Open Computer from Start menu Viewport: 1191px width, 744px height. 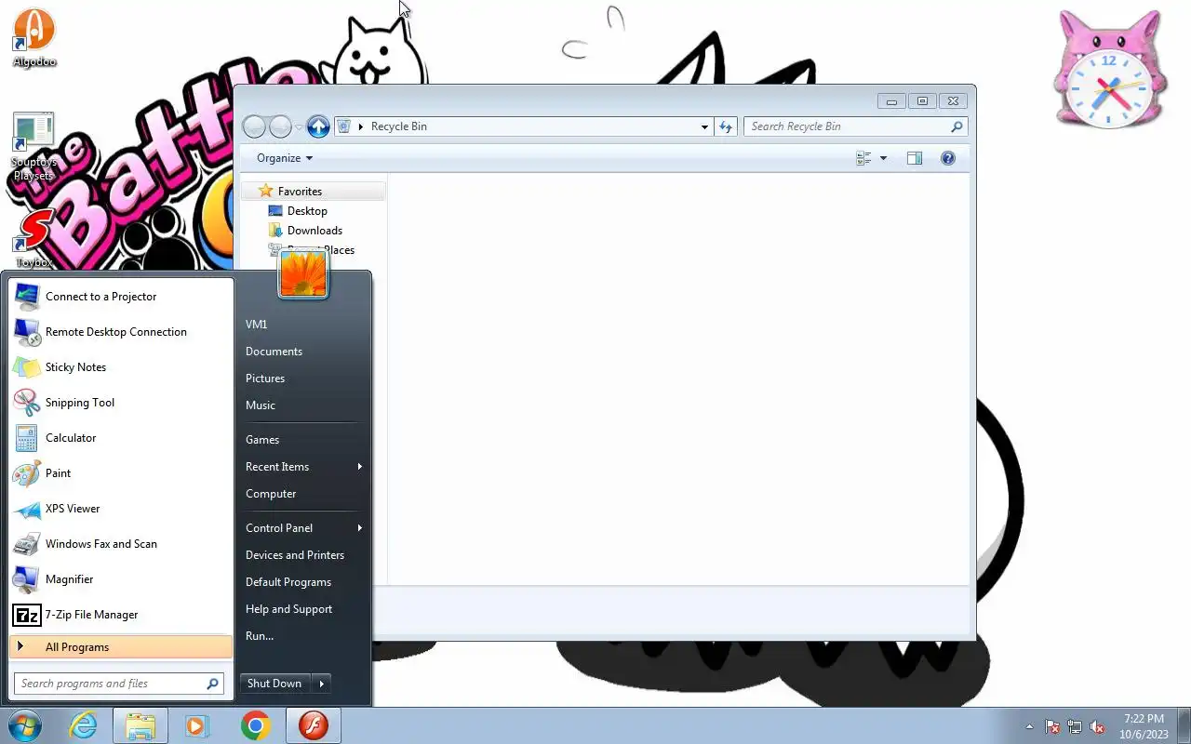point(302,494)
